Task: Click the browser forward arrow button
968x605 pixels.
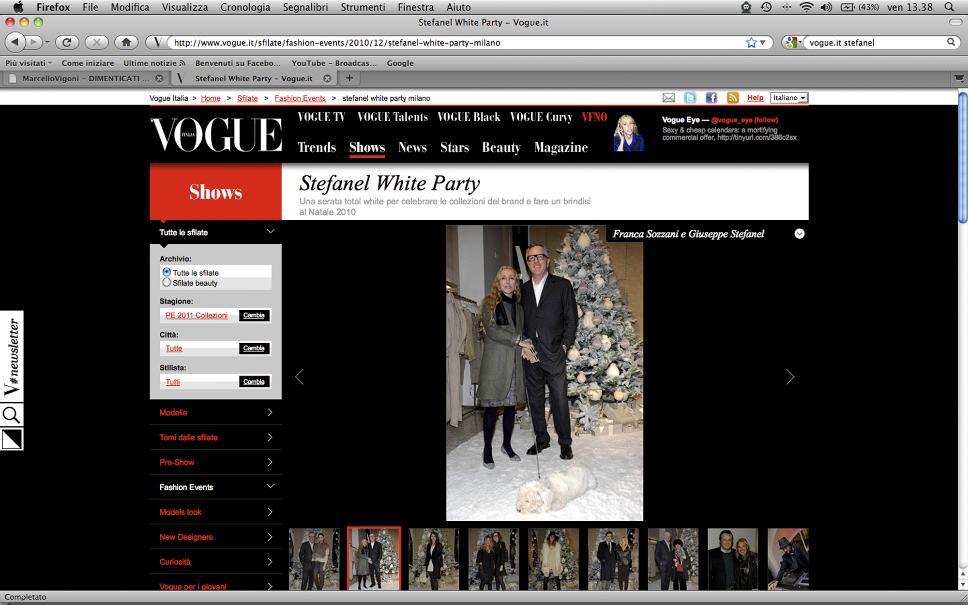Action: [34, 42]
